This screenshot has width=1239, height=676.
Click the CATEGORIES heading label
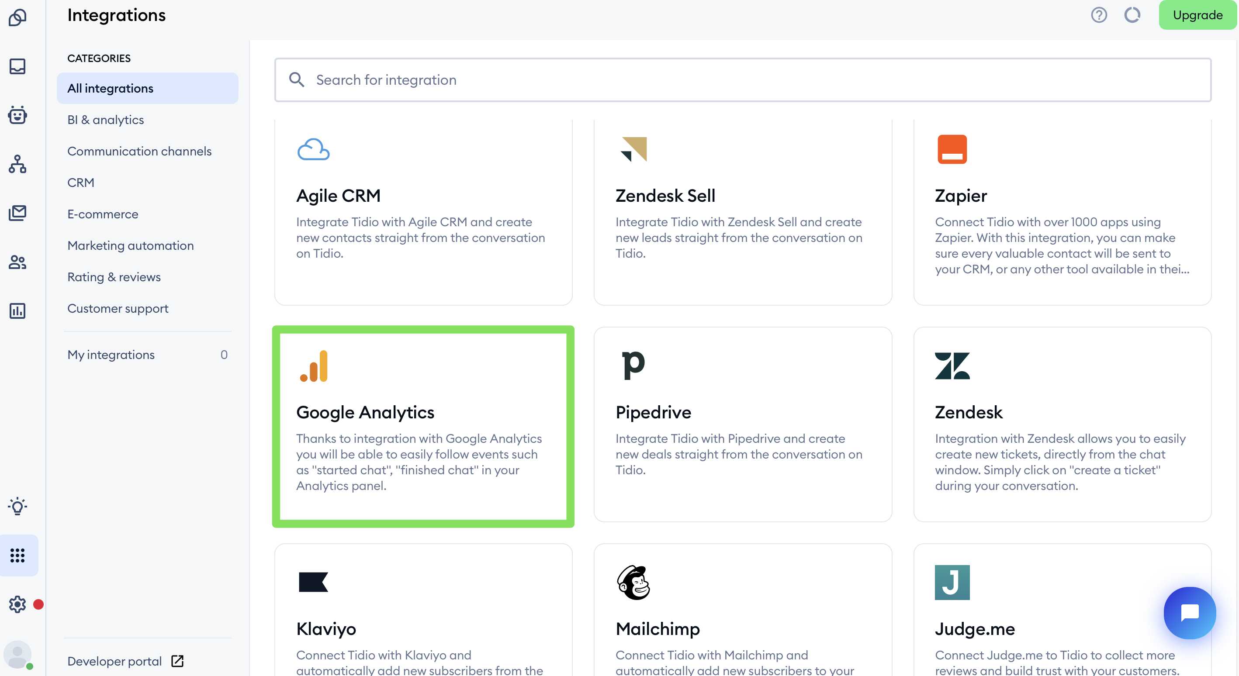pos(99,58)
